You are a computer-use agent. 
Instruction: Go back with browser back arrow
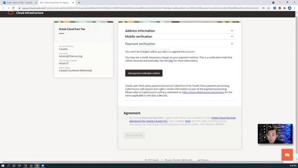(x=3, y=8)
